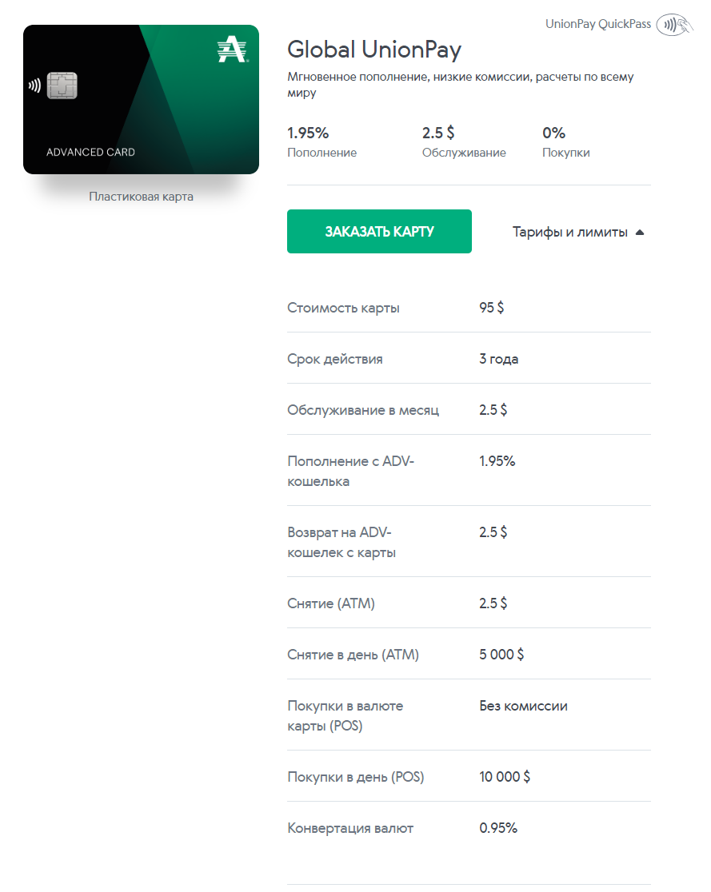This screenshot has height=892, width=711.
Task: Select the Global UnionPay heading
Action: tap(374, 50)
